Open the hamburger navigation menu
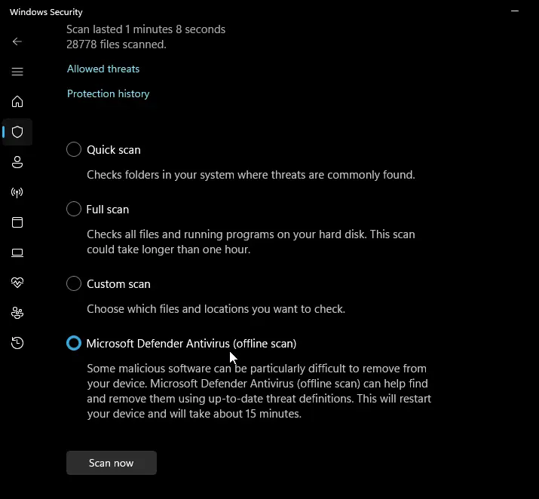Viewport: 539px width, 499px height. [17, 72]
